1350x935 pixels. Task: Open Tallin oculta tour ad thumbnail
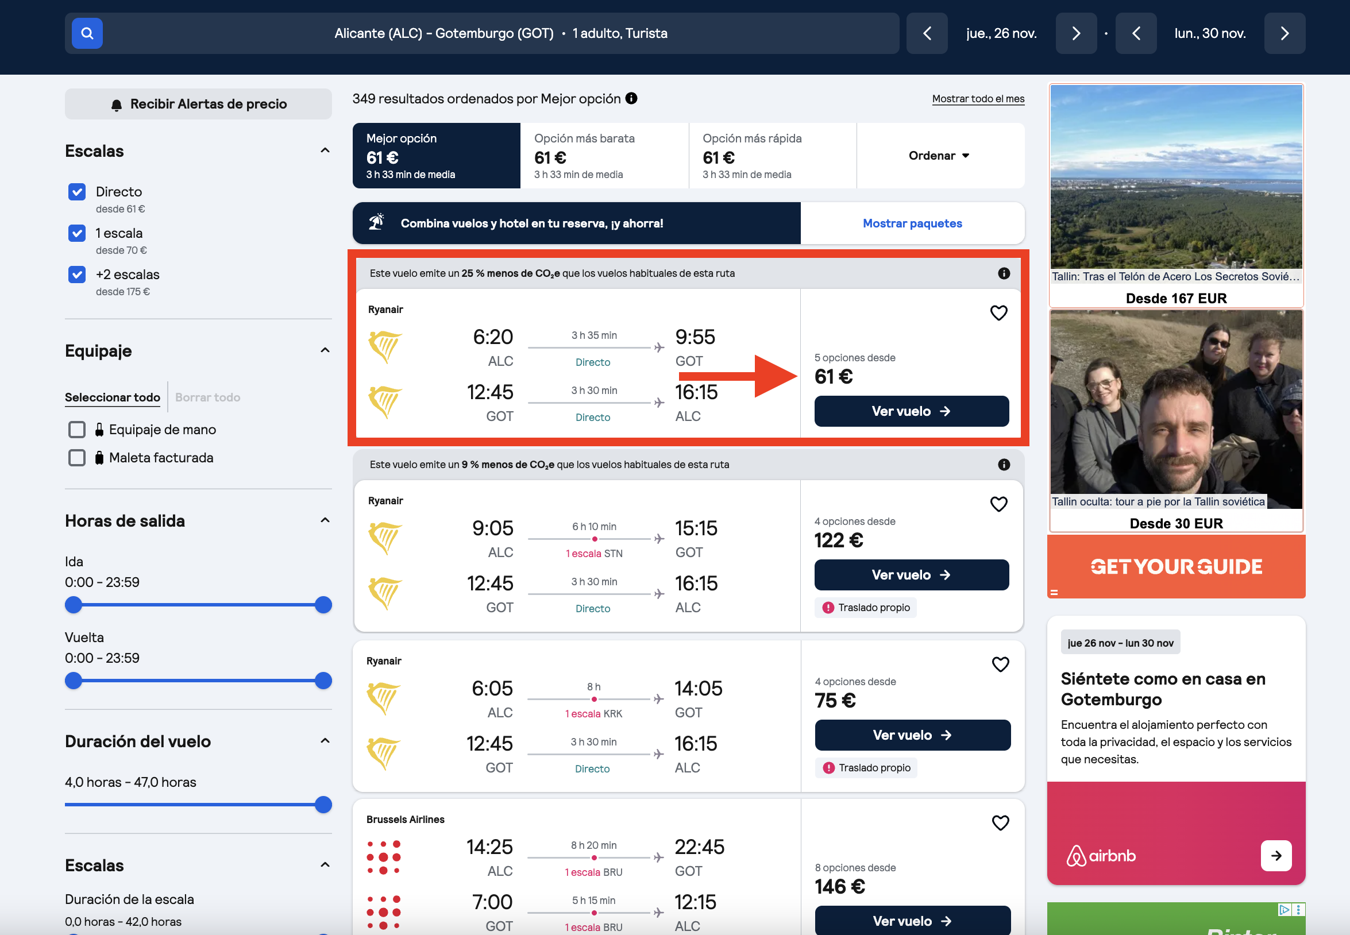tap(1176, 409)
